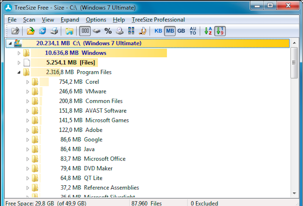Click 'Free Space: 29,8 GB' status text
Screen dimensions: 303x206
coord(30,203)
